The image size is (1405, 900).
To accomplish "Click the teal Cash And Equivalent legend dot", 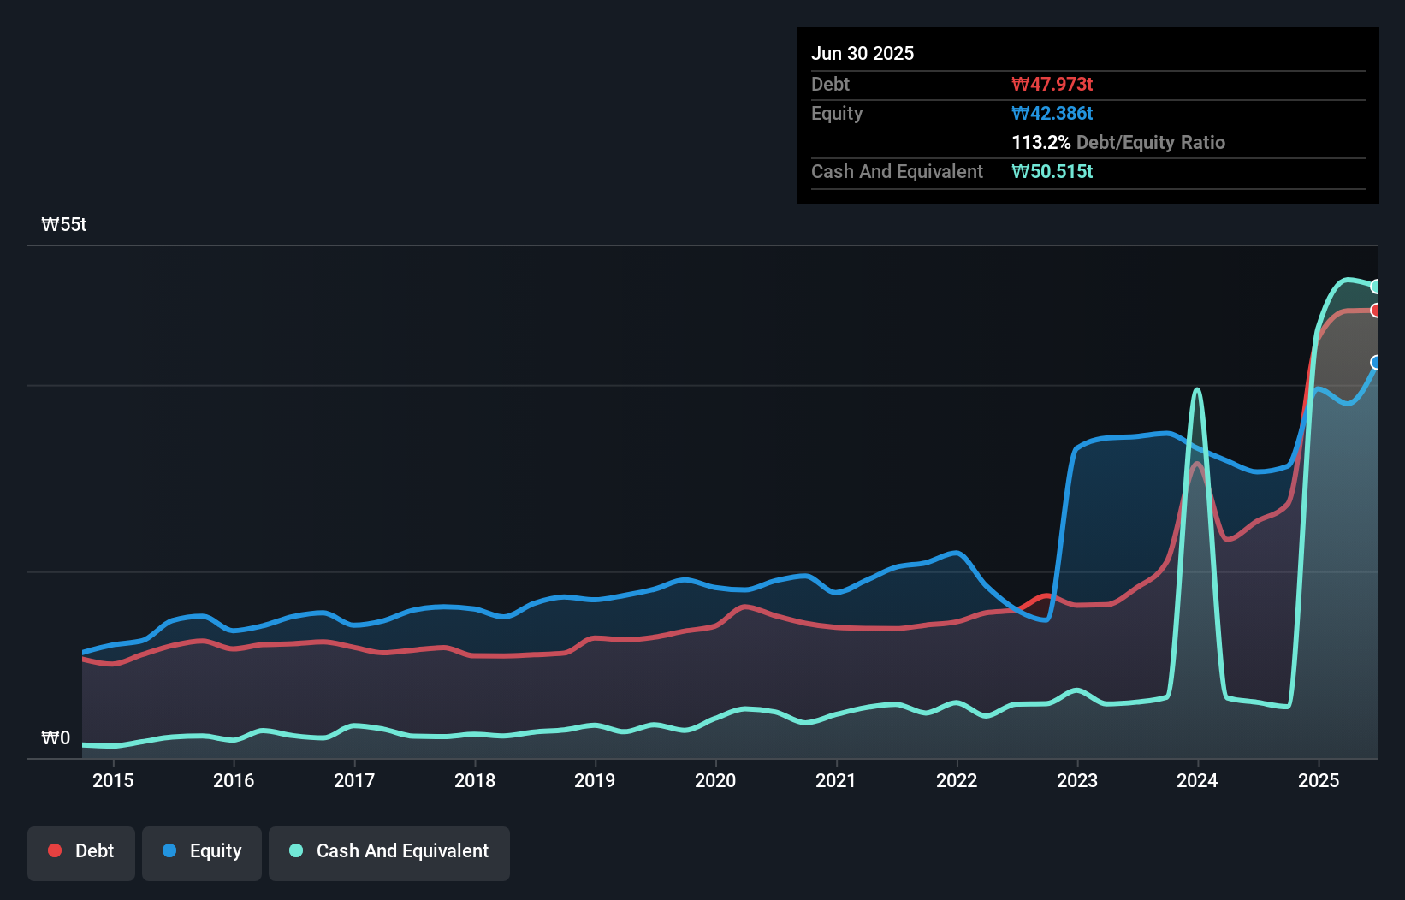I will (x=295, y=850).
